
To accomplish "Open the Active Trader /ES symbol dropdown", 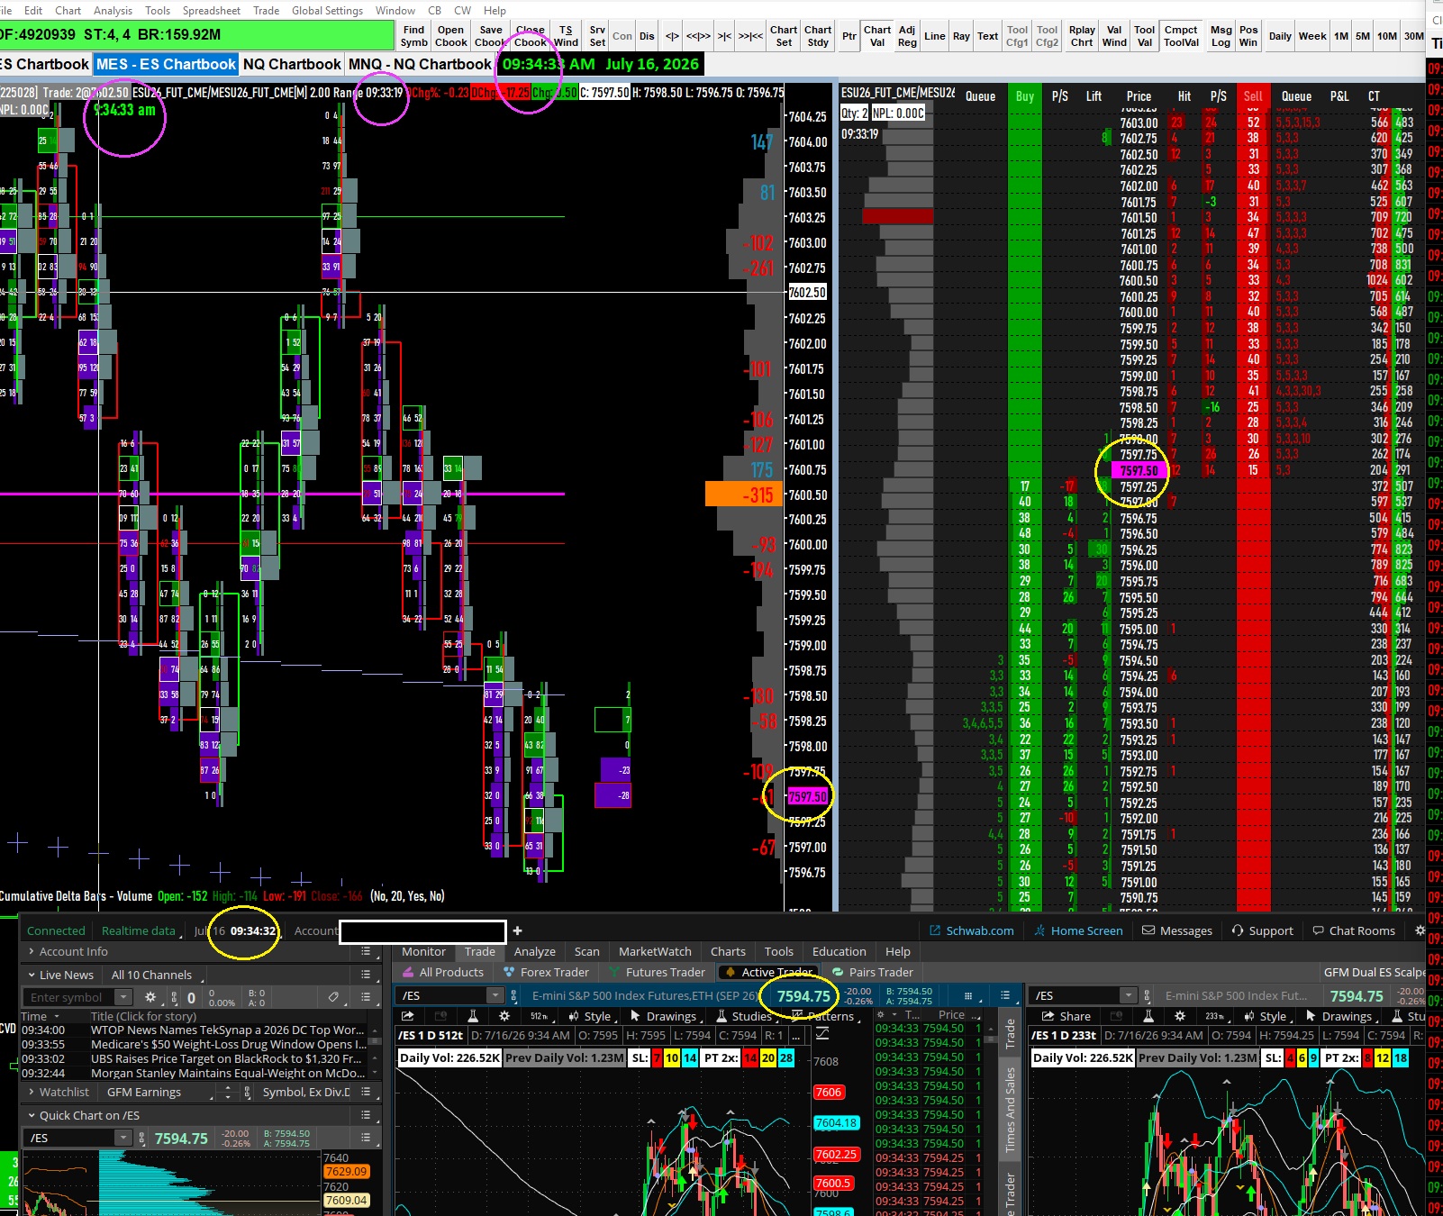I will (495, 995).
